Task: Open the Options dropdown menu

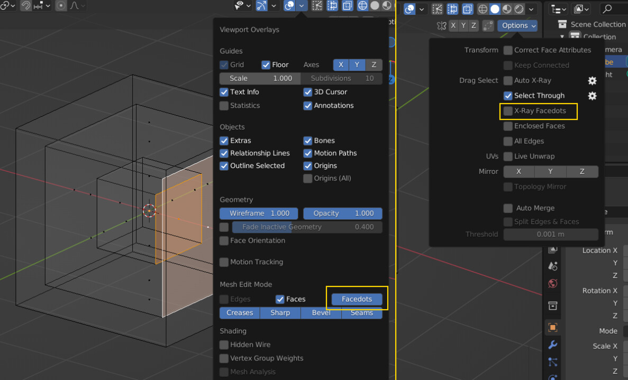Action: tap(517, 25)
